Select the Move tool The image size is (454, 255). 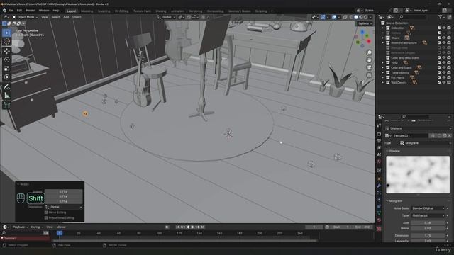pos(6,51)
